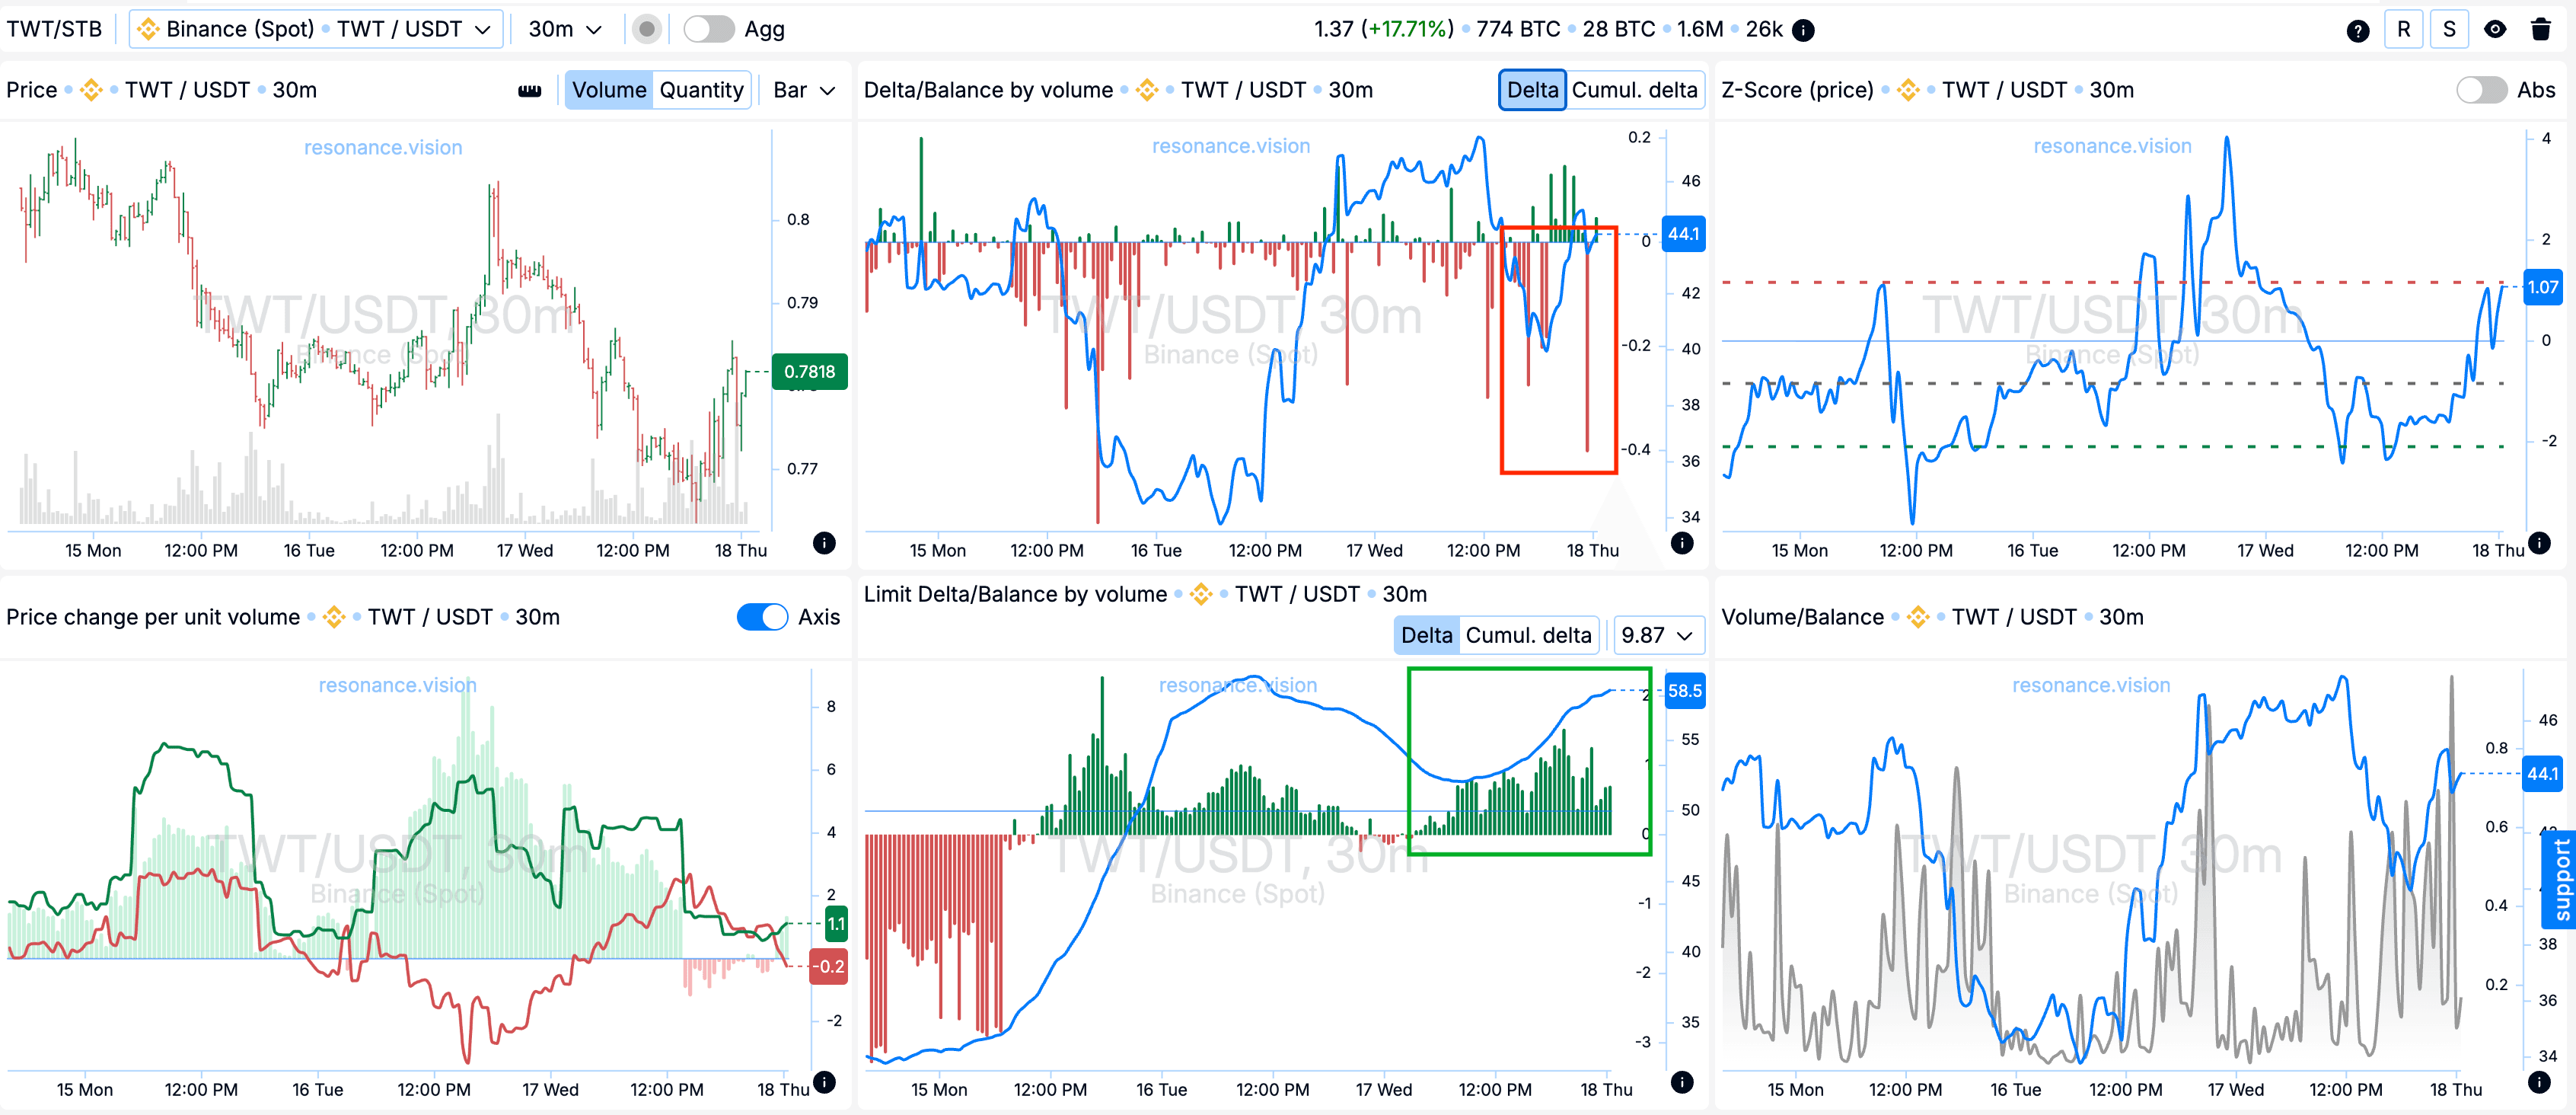Click Binance icon in Price change panel header
2576x1115 pixels.
(334, 617)
